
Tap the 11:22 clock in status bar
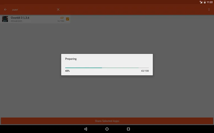[210, 2]
